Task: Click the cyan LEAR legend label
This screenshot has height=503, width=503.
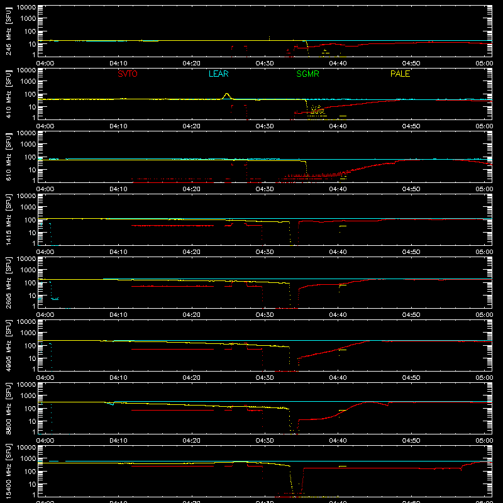Action: coord(218,74)
